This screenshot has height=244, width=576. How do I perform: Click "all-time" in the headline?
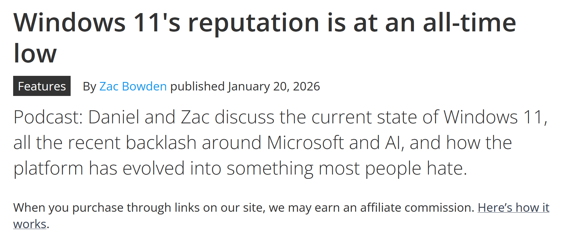(469, 23)
